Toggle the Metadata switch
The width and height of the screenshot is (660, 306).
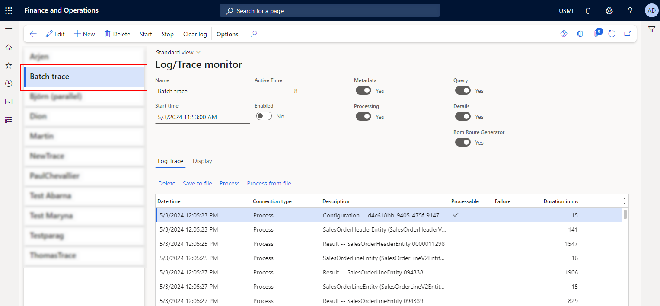coord(363,91)
